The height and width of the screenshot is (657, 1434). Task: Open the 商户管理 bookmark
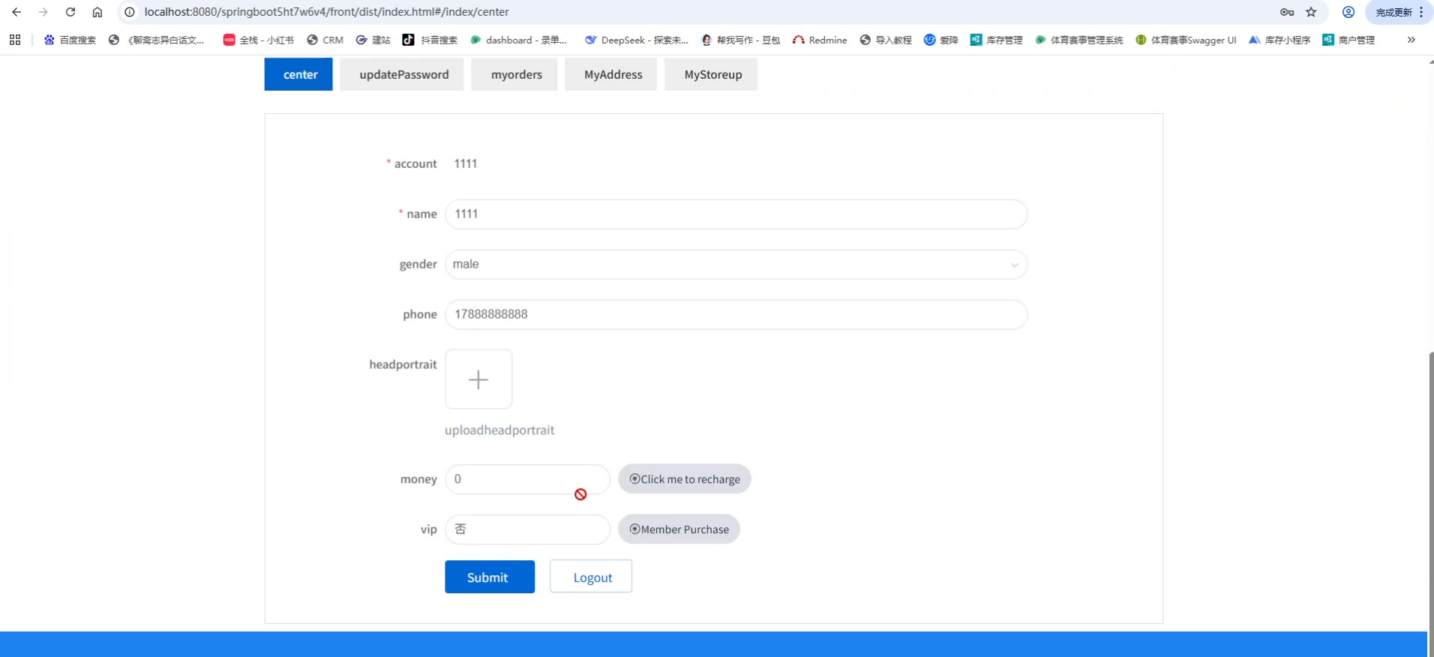(x=1348, y=40)
